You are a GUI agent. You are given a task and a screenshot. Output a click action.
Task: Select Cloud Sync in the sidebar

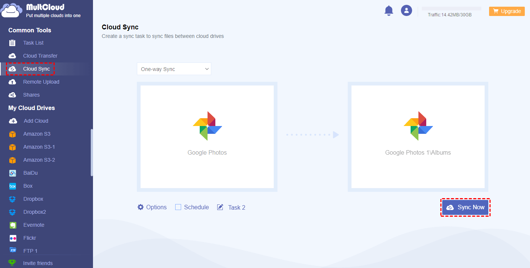[36, 69]
